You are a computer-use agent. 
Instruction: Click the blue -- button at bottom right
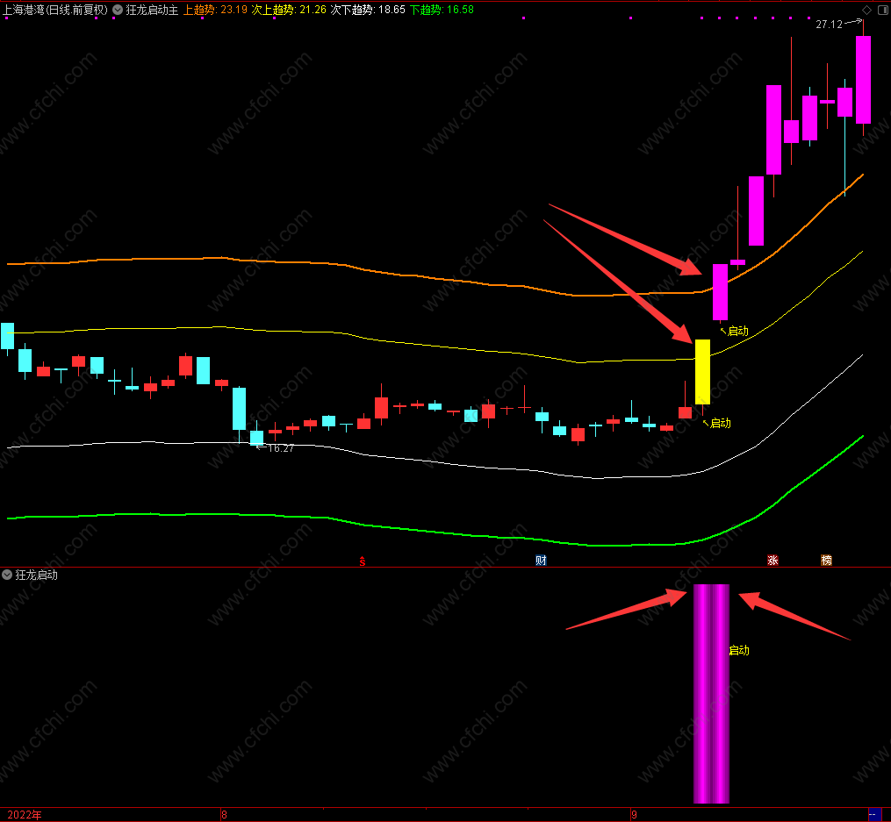click(874, 815)
